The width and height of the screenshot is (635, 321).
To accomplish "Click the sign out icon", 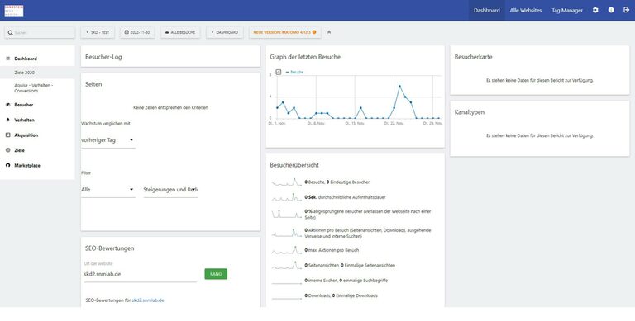I will (626, 10).
